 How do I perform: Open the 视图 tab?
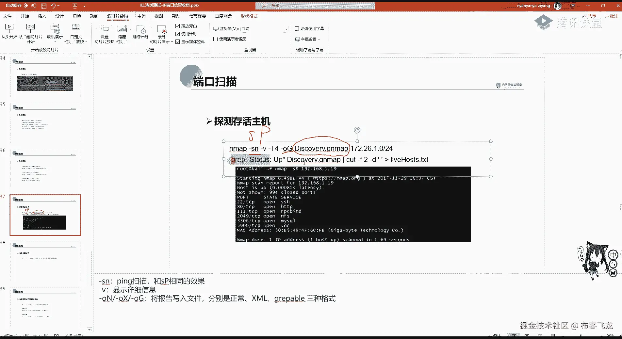pos(159,16)
